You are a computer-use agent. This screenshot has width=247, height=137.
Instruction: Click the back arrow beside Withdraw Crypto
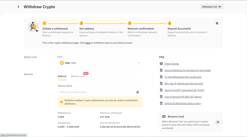pos(18,7)
